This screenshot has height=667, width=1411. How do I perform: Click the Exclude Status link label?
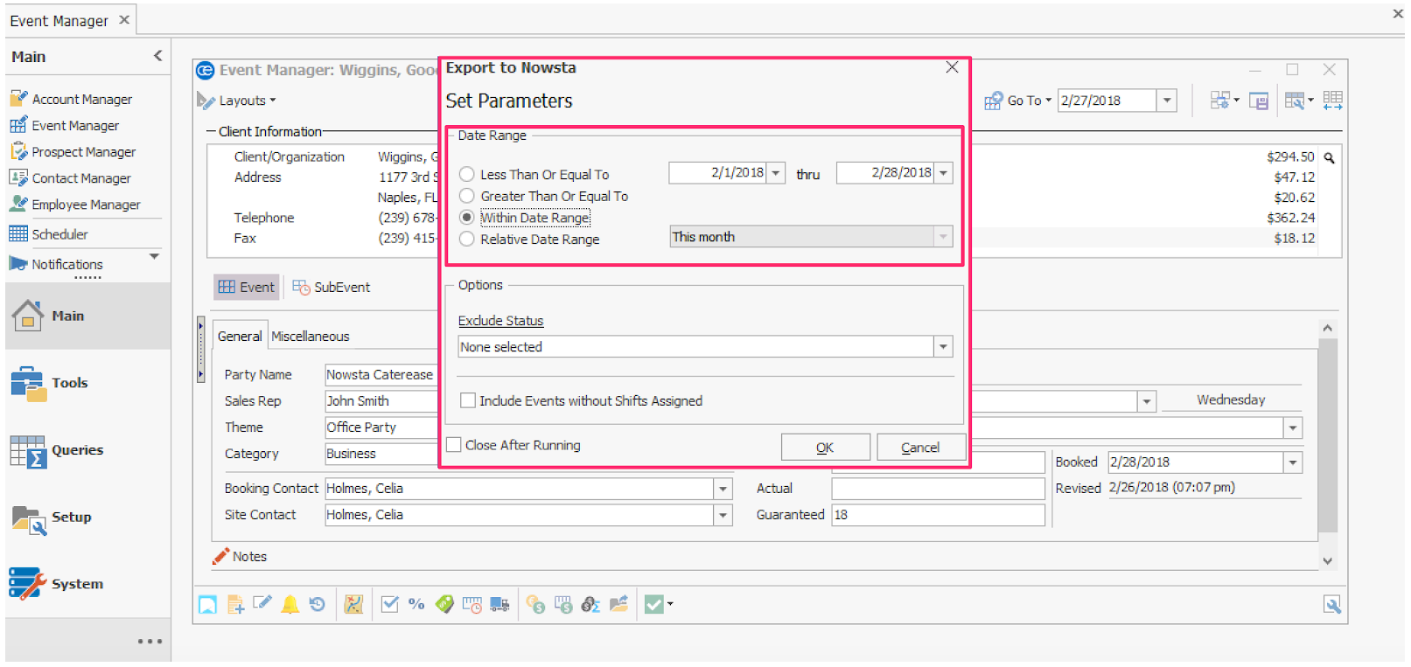[x=500, y=321]
